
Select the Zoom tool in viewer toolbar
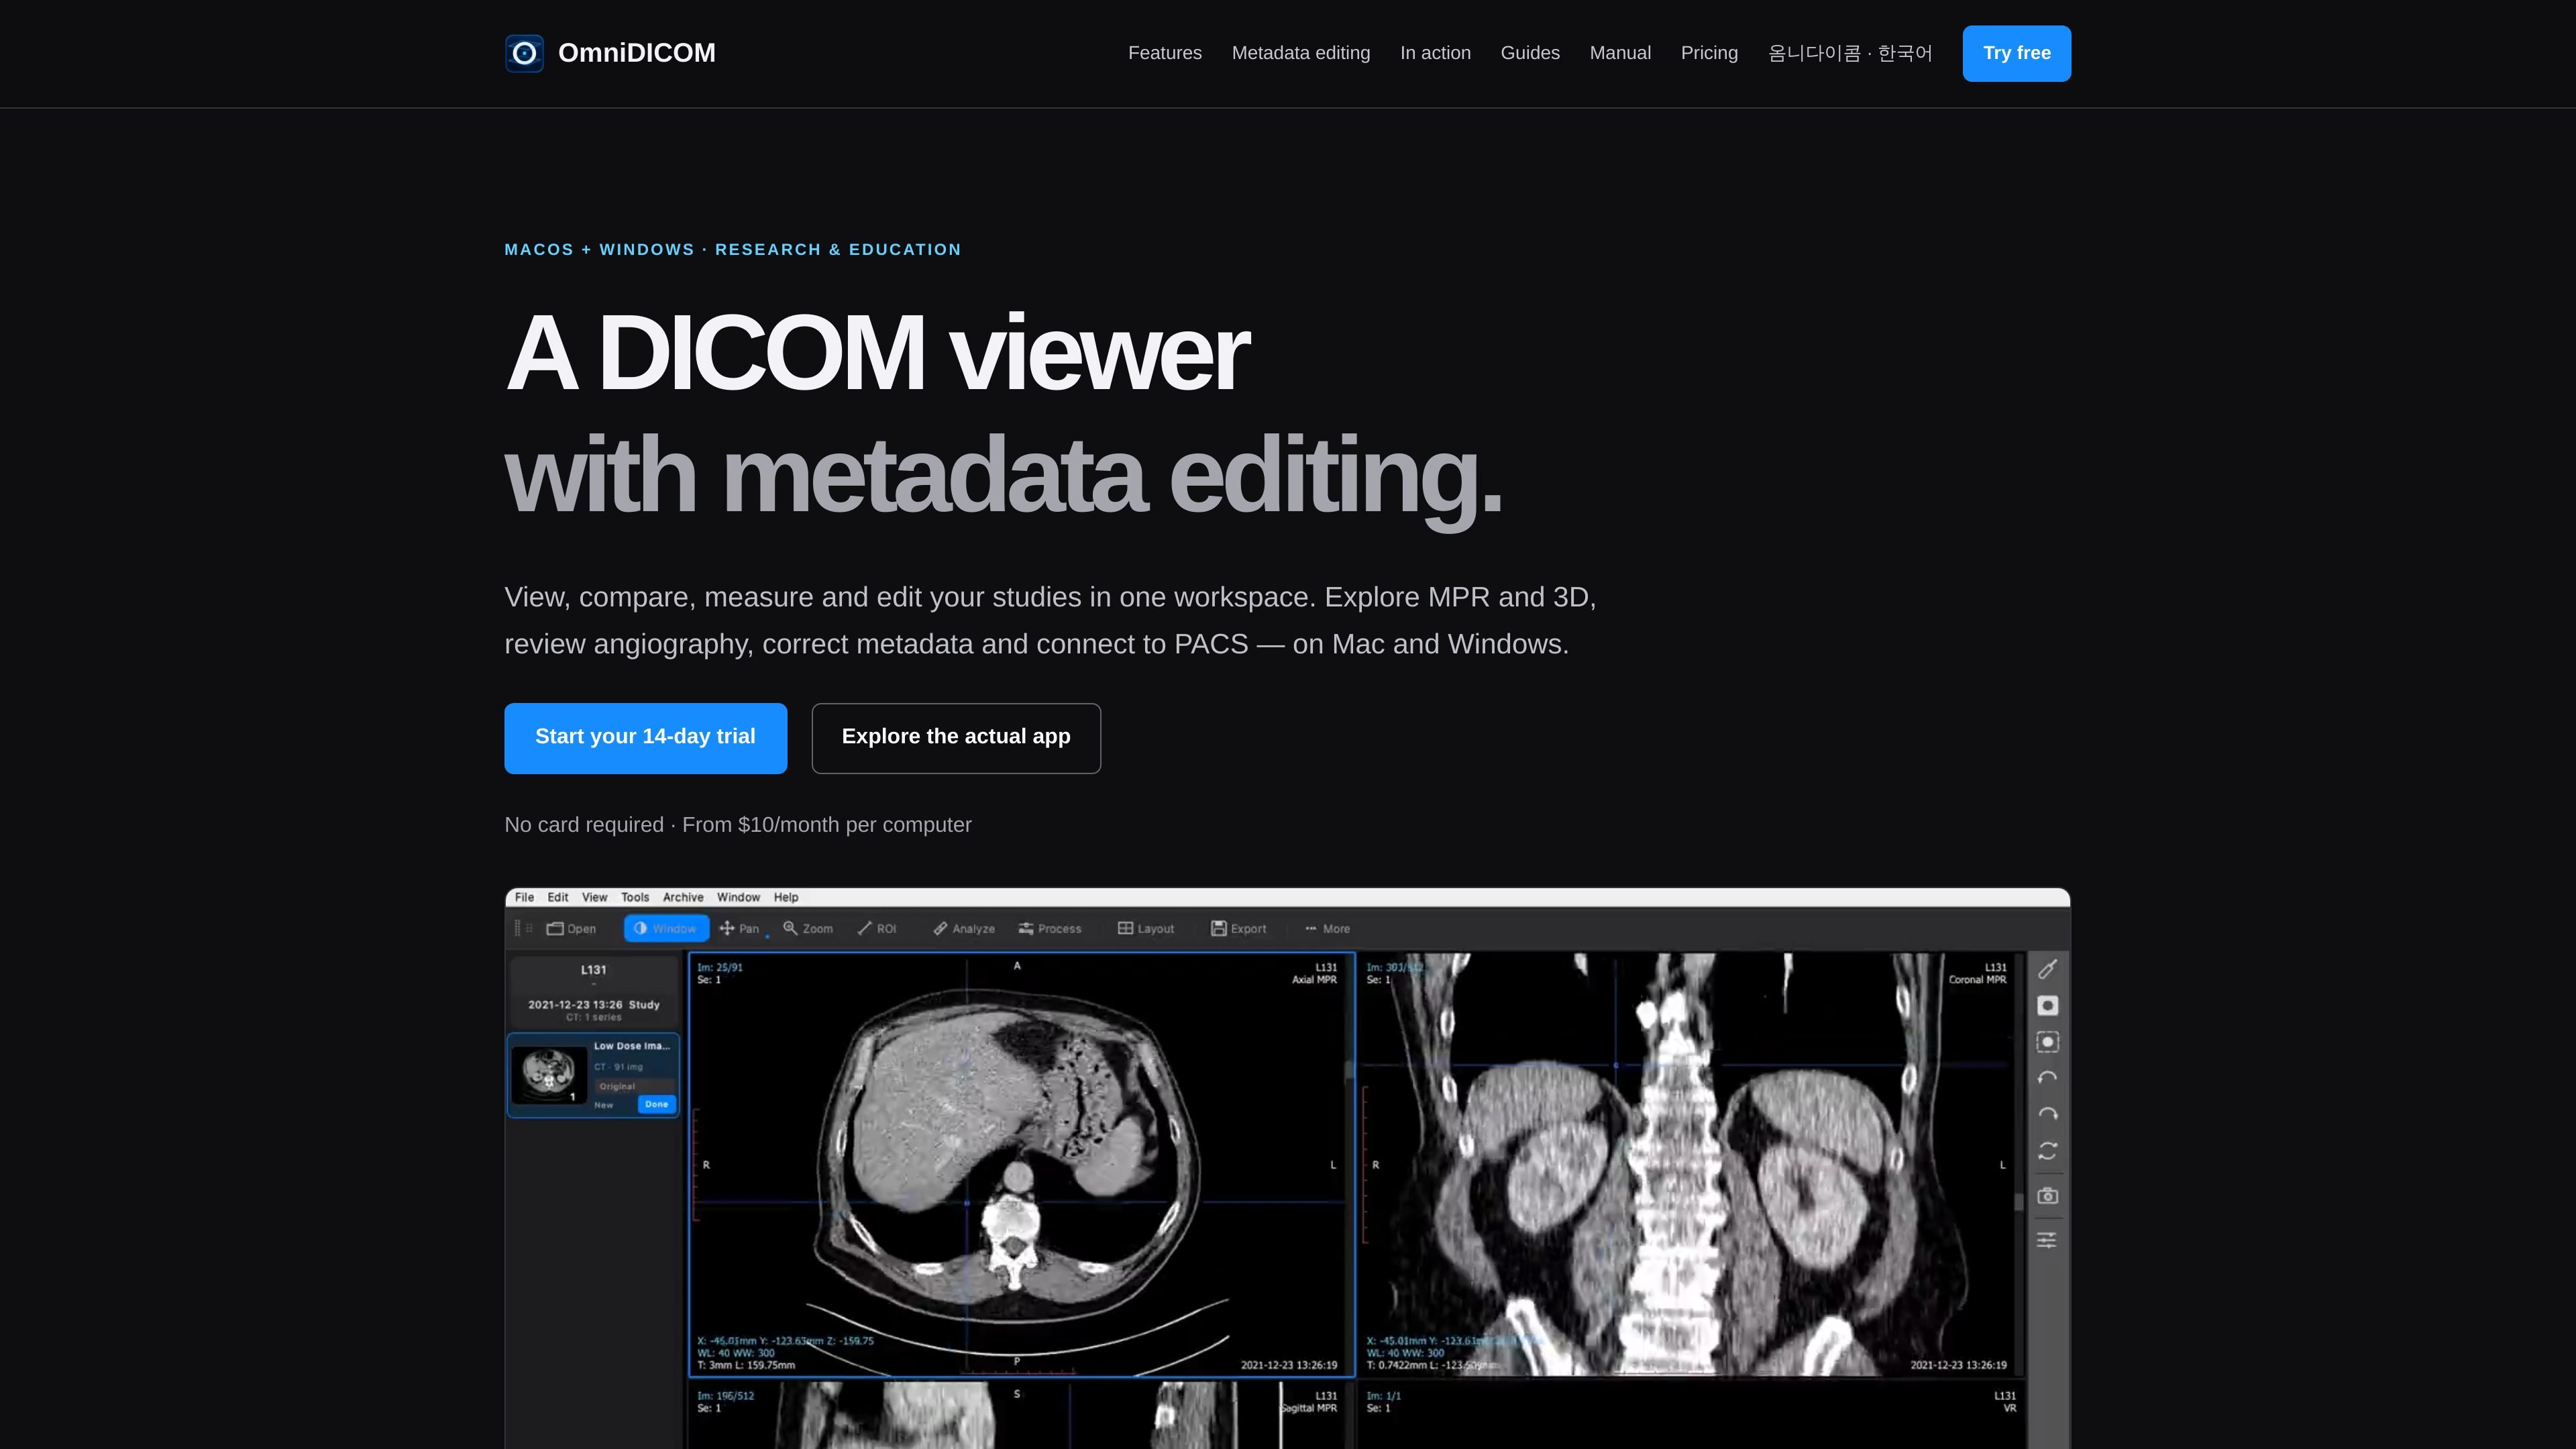point(808,928)
